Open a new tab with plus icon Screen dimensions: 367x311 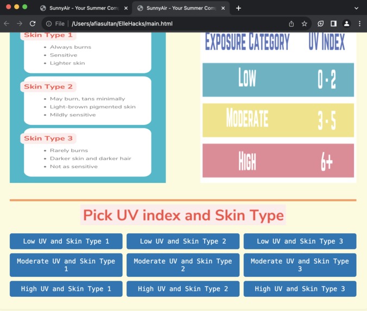click(238, 8)
